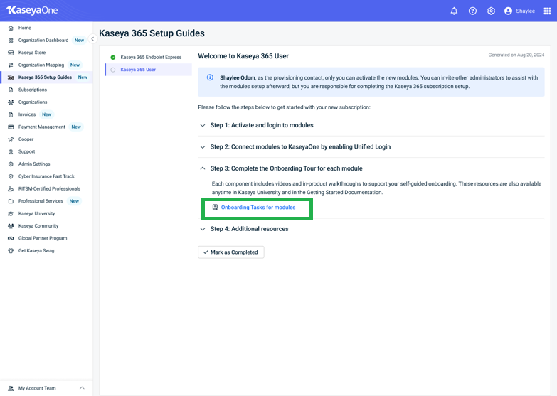Expand My Account Team panel
This screenshot has width=557, height=396.
tap(82, 388)
